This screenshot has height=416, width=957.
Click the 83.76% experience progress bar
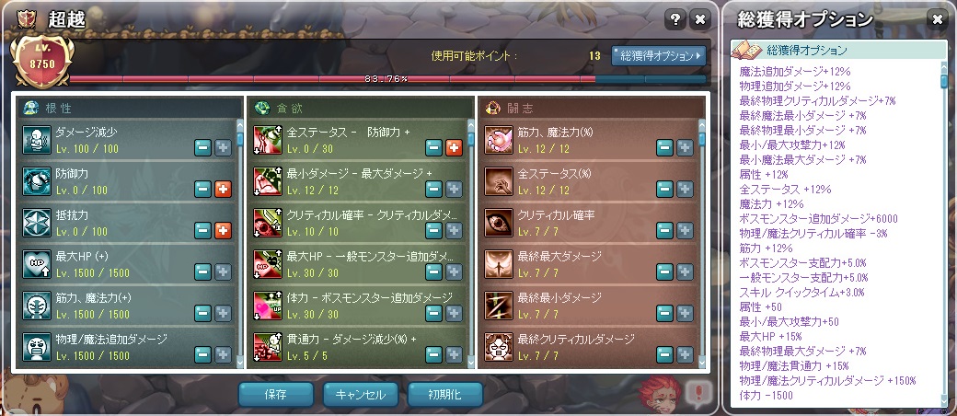point(387,79)
